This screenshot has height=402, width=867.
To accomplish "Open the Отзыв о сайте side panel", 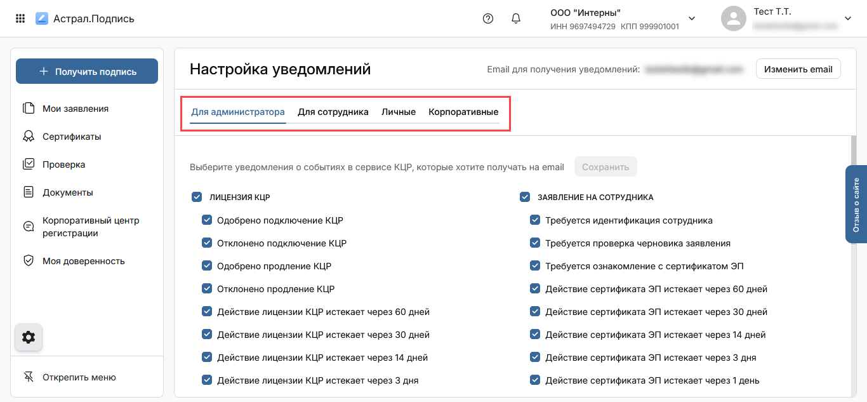I will (856, 204).
